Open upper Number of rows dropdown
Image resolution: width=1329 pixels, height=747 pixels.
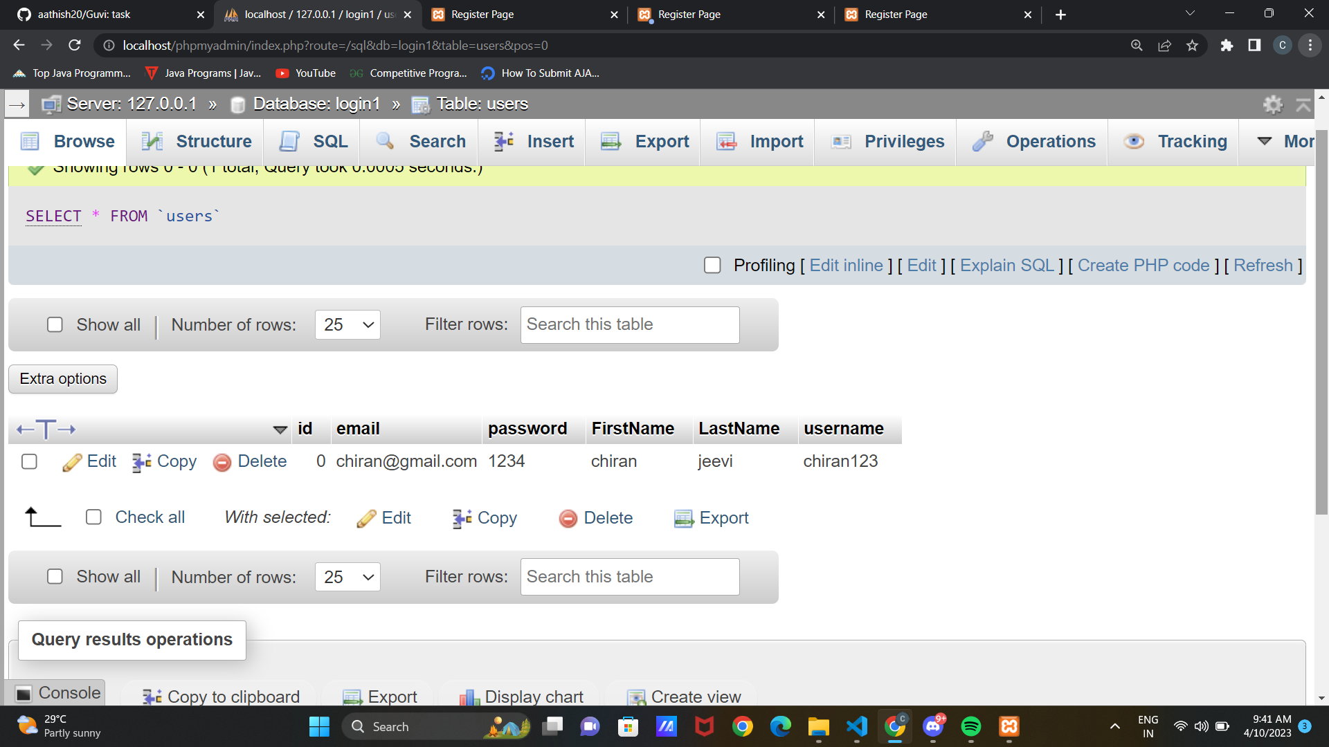(x=347, y=325)
